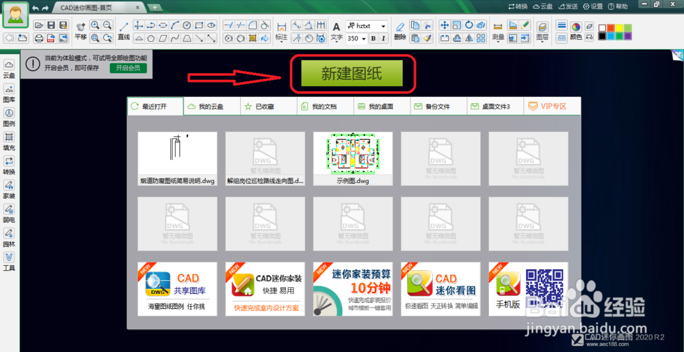Select the ellipse drawing tool
This screenshot has height=352, width=684.
[x=211, y=25]
